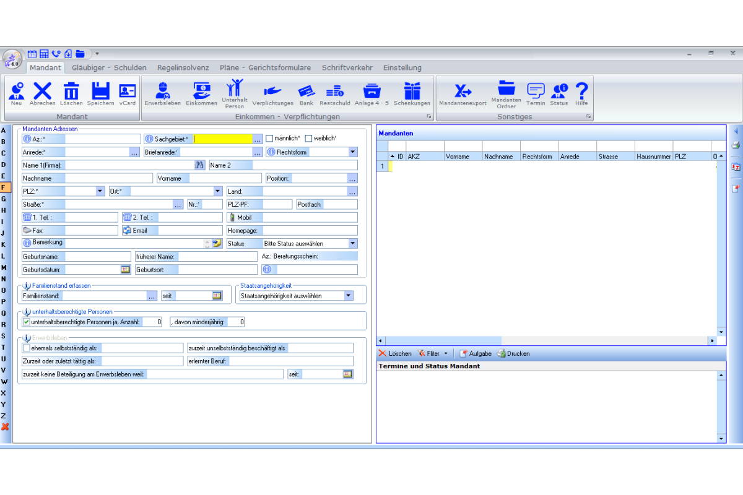Open the Rechtsform dropdown
Viewport: 743px width, 495px height.
coord(353,152)
